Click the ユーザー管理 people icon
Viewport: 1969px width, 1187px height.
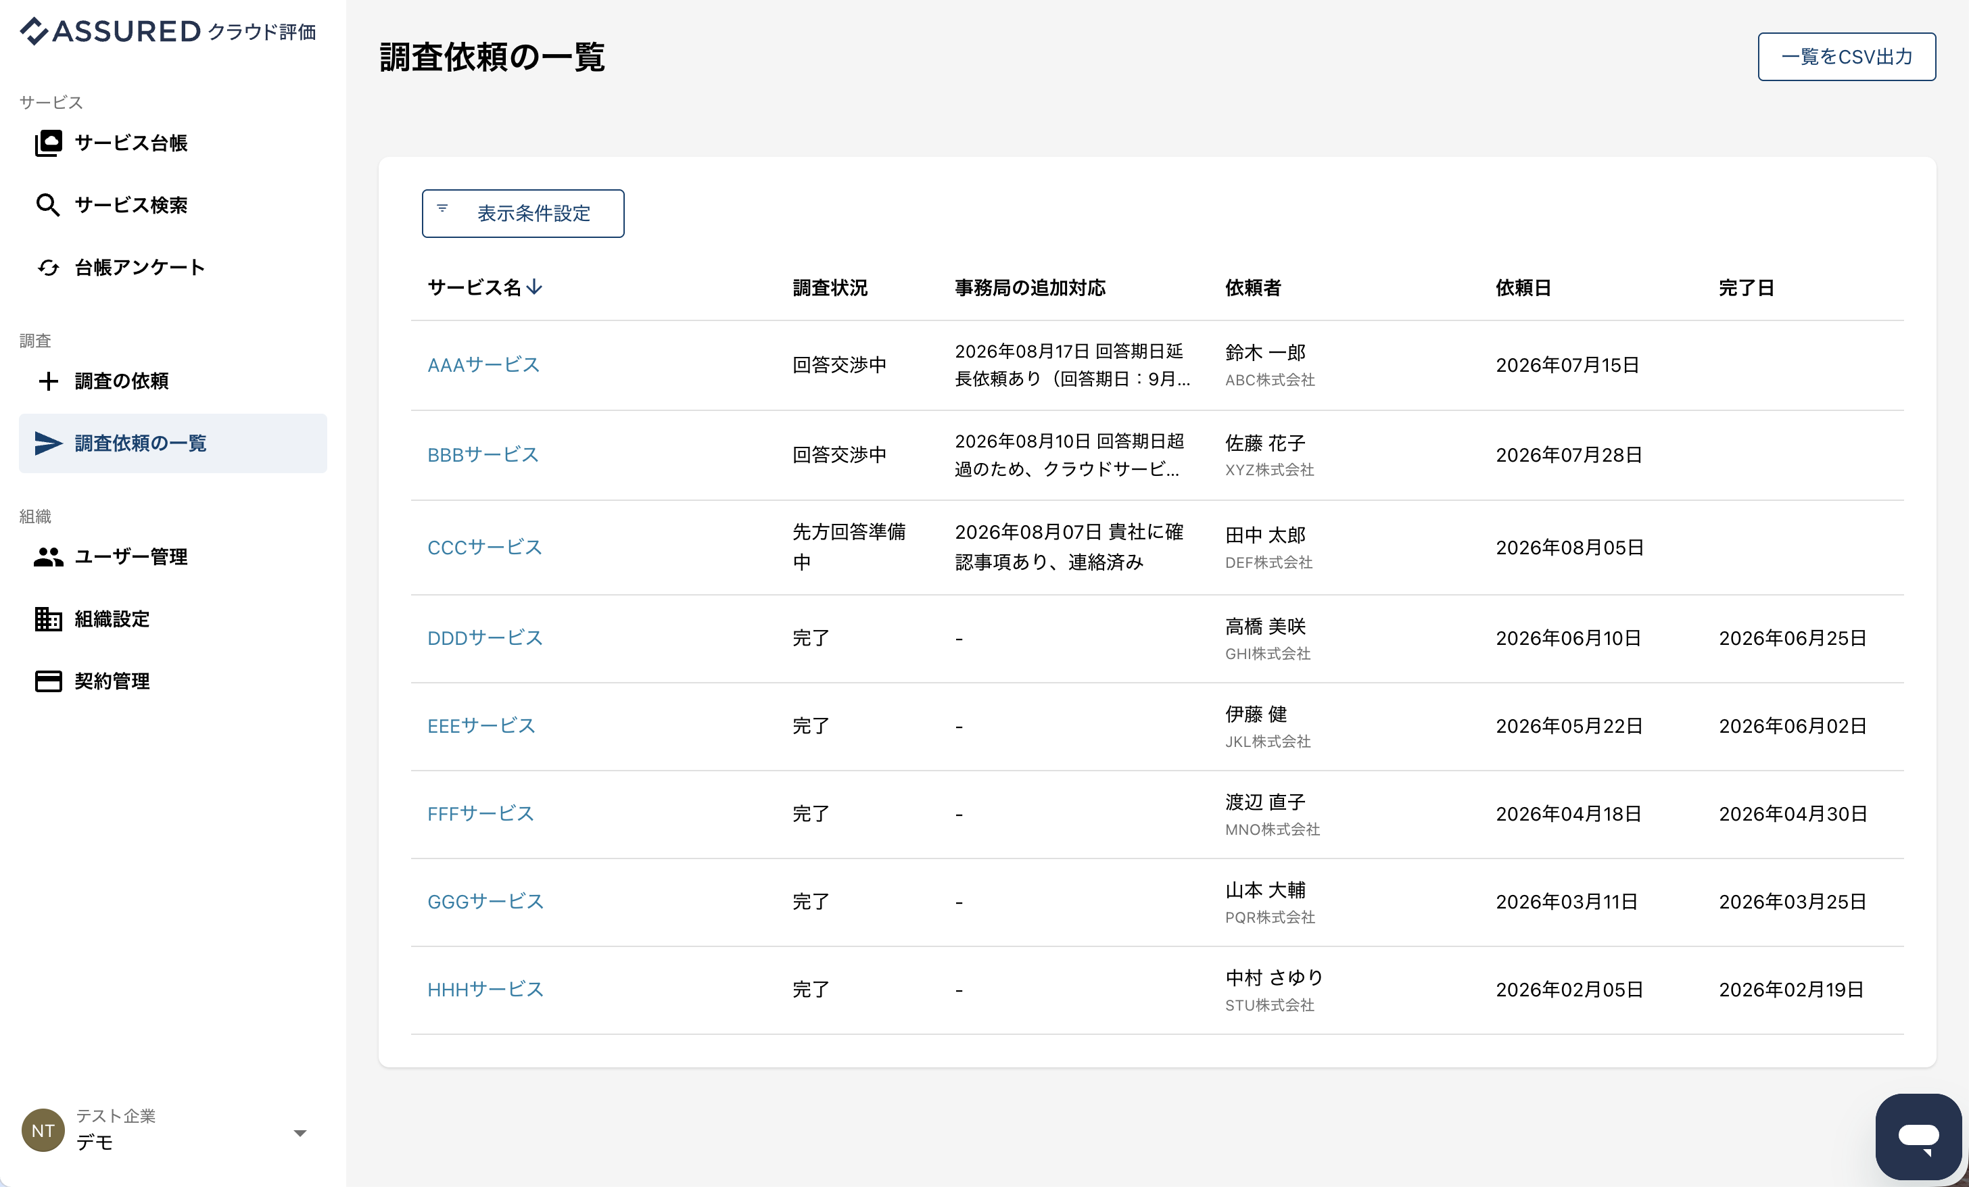pos(48,557)
